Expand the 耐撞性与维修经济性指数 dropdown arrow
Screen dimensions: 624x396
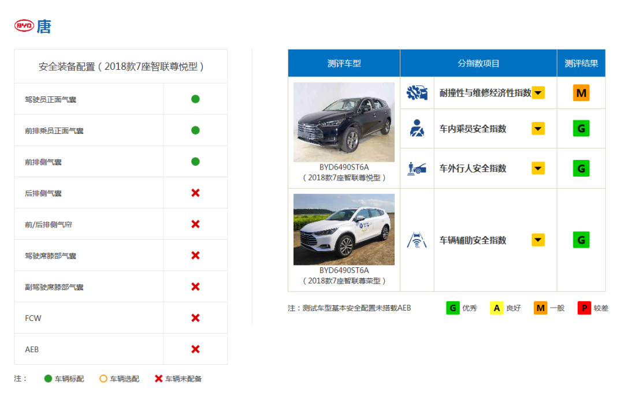[x=538, y=92]
